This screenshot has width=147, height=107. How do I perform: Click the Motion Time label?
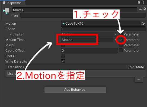tap(15, 40)
